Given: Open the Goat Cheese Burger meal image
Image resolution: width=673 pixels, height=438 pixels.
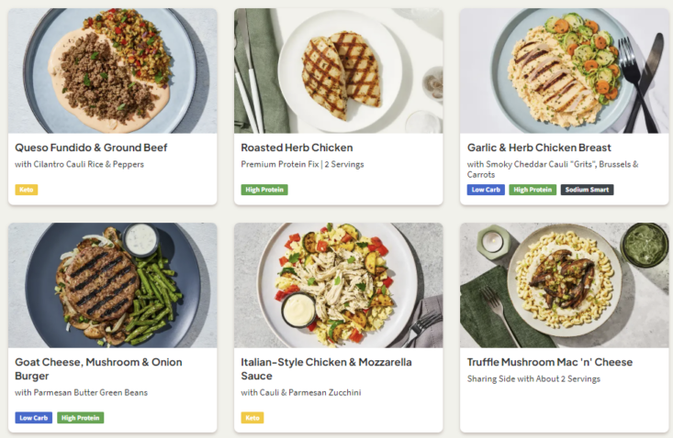Looking at the screenshot, I should [x=112, y=285].
